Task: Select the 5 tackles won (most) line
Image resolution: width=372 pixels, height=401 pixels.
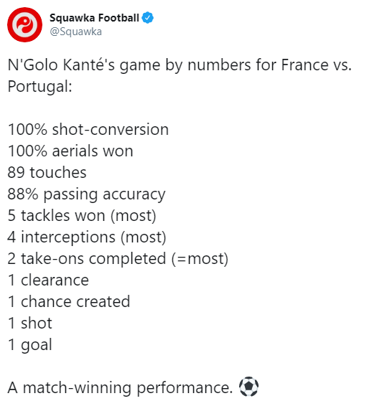Action: pos(82,216)
